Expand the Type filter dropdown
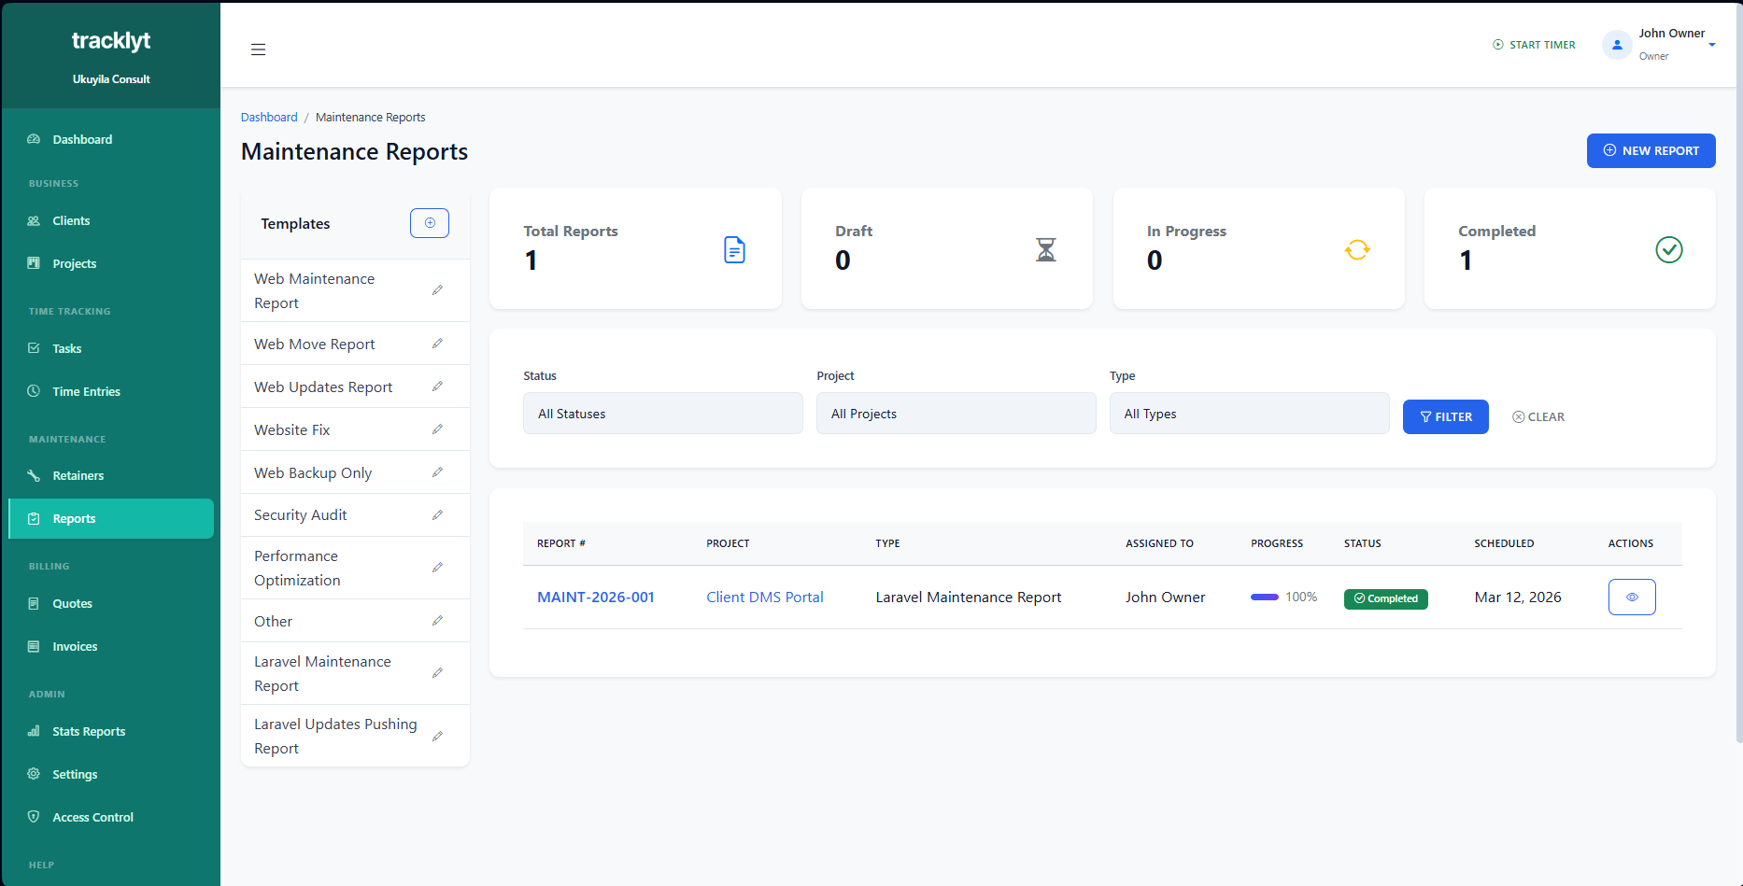This screenshot has height=886, width=1743. (1249, 414)
